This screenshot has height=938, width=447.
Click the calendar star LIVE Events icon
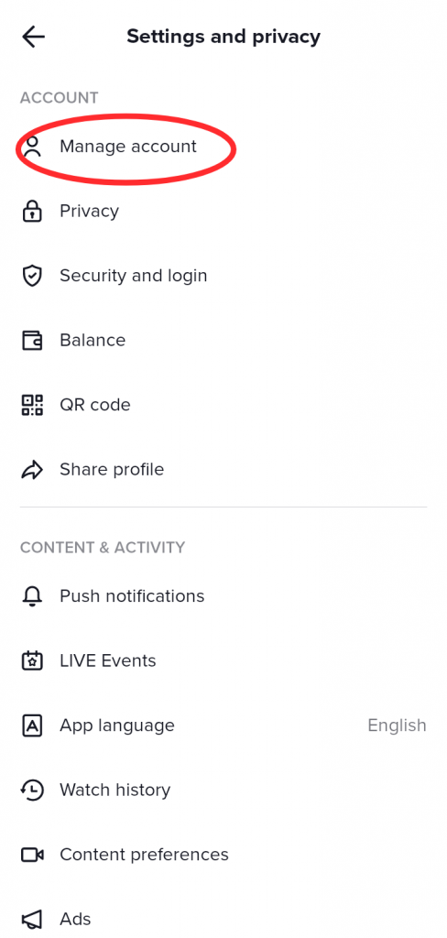32,661
